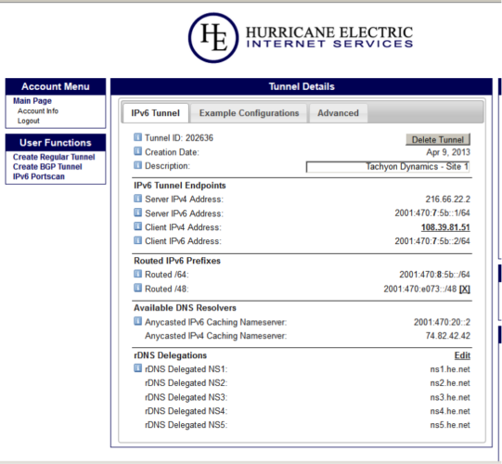Click info icon beside Description label

pos(137,165)
